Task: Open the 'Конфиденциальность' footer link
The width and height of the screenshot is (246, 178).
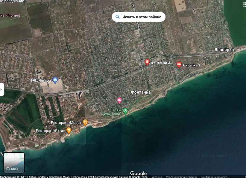Action: 214,177
